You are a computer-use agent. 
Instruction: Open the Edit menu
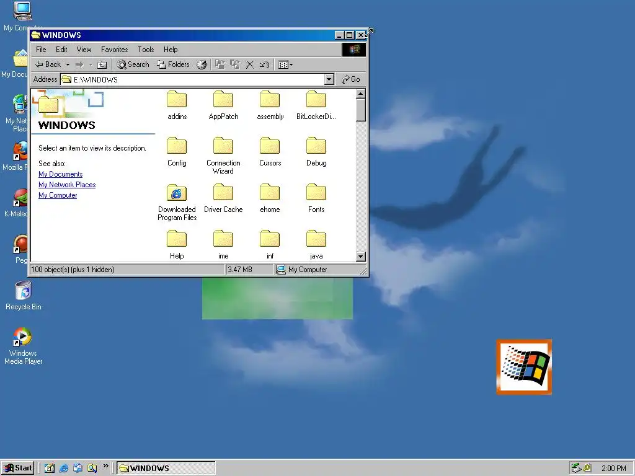tap(61, 50)
